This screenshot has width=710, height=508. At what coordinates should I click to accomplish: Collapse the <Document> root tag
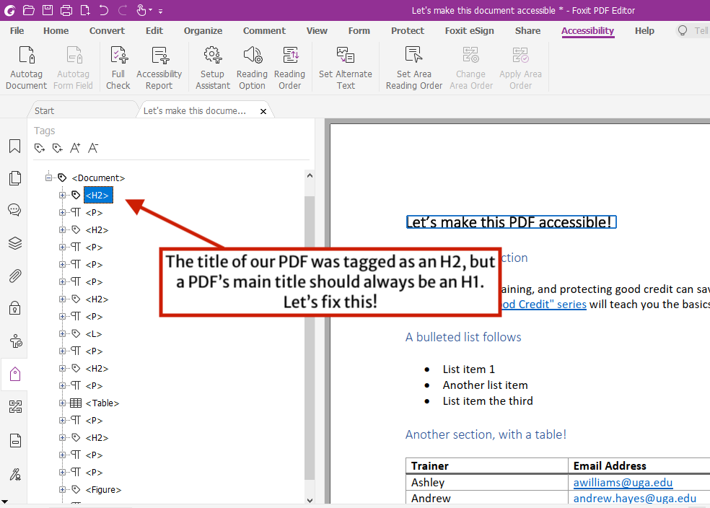pyautogui.click(x=48, y=177)
